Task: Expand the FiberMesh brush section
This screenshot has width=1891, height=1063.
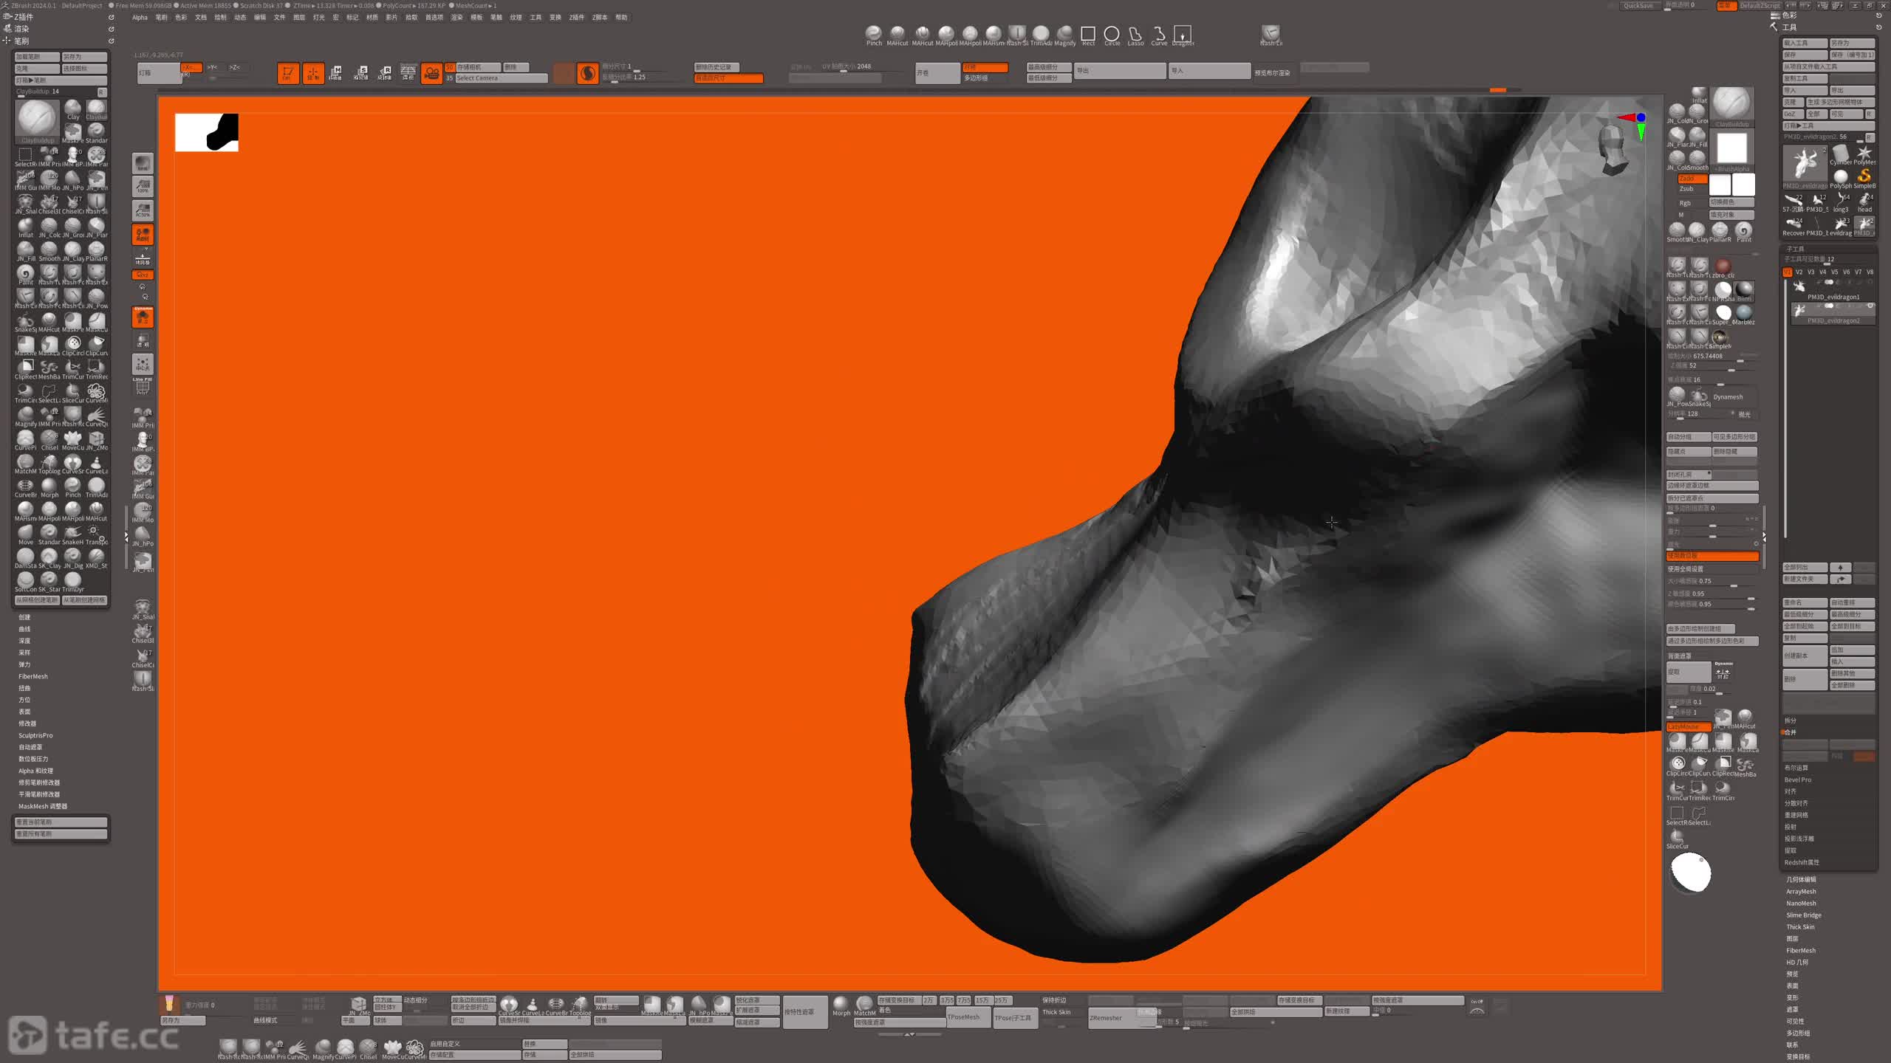Action: 33,676
